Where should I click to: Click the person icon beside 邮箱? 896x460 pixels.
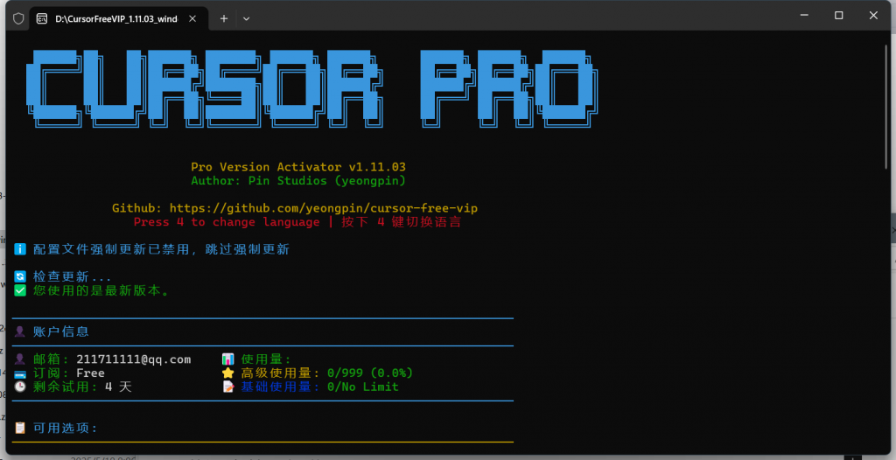coord(20,359)
